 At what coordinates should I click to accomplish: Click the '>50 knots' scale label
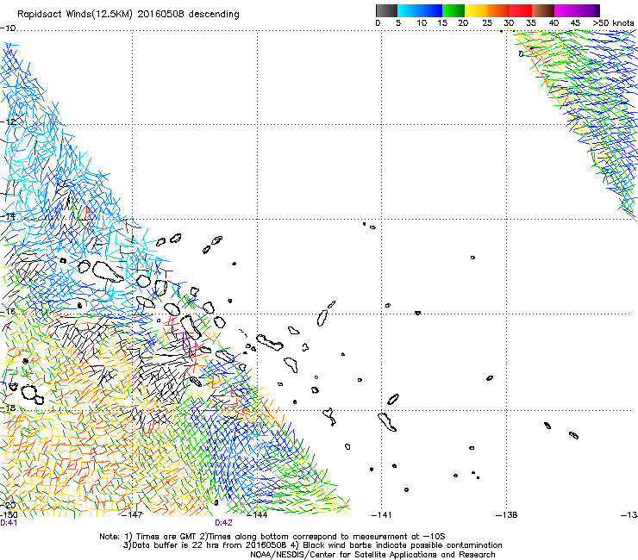613,23
